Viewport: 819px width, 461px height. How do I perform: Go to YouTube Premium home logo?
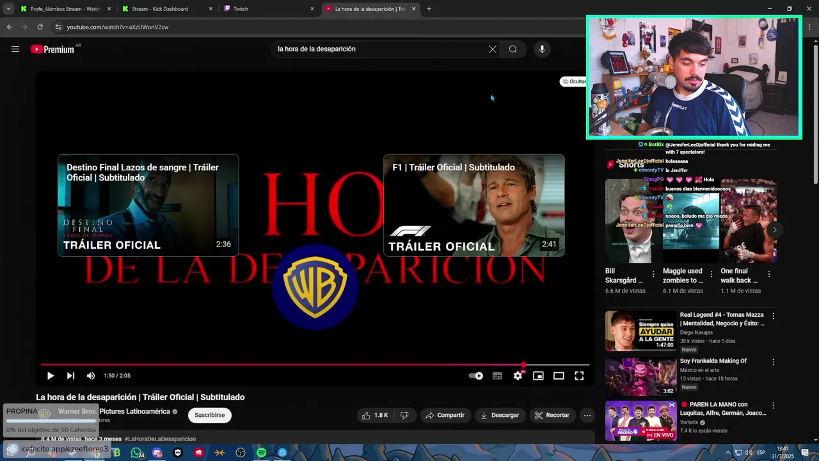[x=53, y=49]
